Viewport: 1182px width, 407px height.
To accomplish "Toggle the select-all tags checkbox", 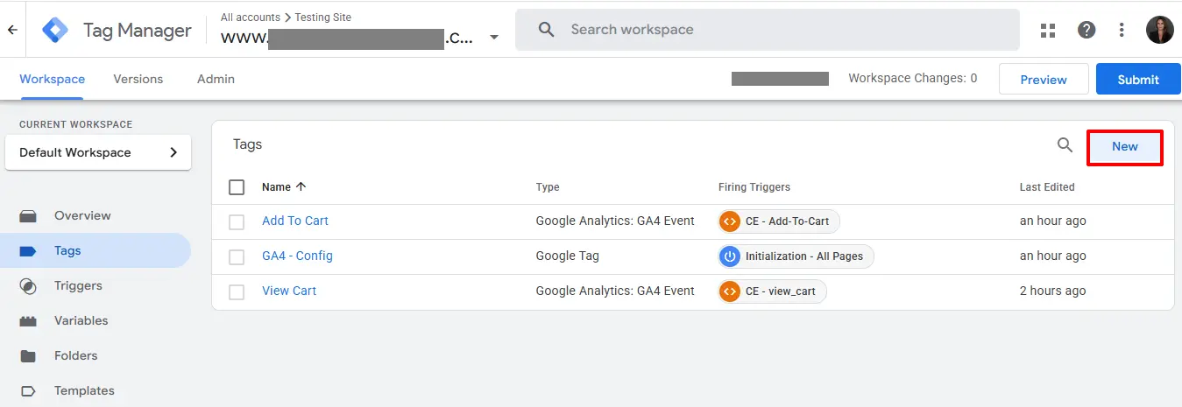I will pyautogui.click(x=237, y=187).
